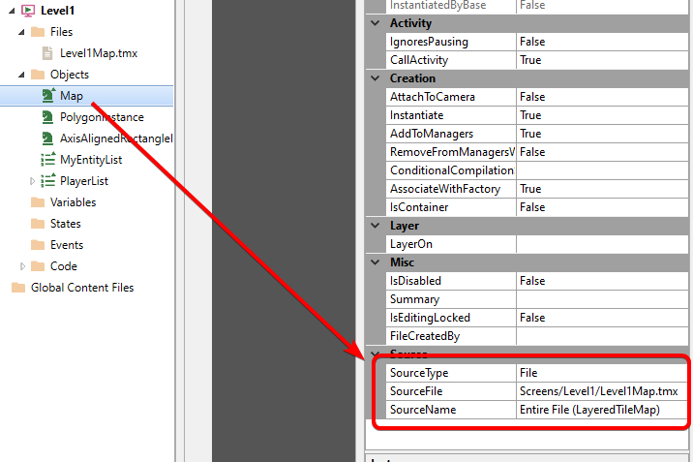Select the Events folder in tree
693x462 pixels.
click(67, 245)
